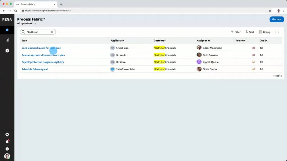Open the worklist three-dot menu

pos(279,32)
